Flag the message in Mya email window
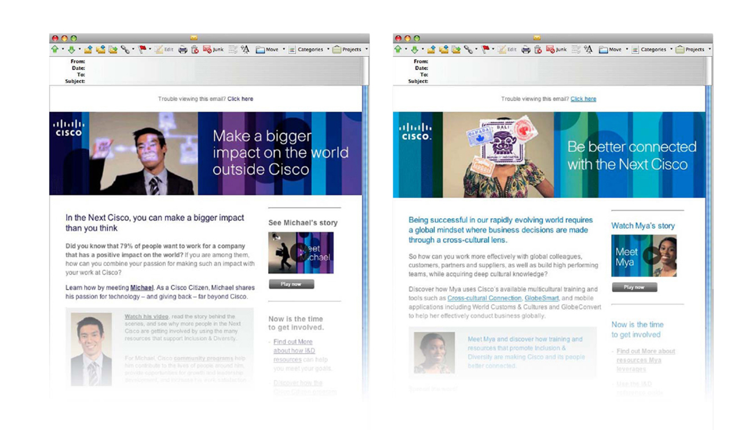The height and width of the screenshot is (430, 755). (x=485, y=49)
